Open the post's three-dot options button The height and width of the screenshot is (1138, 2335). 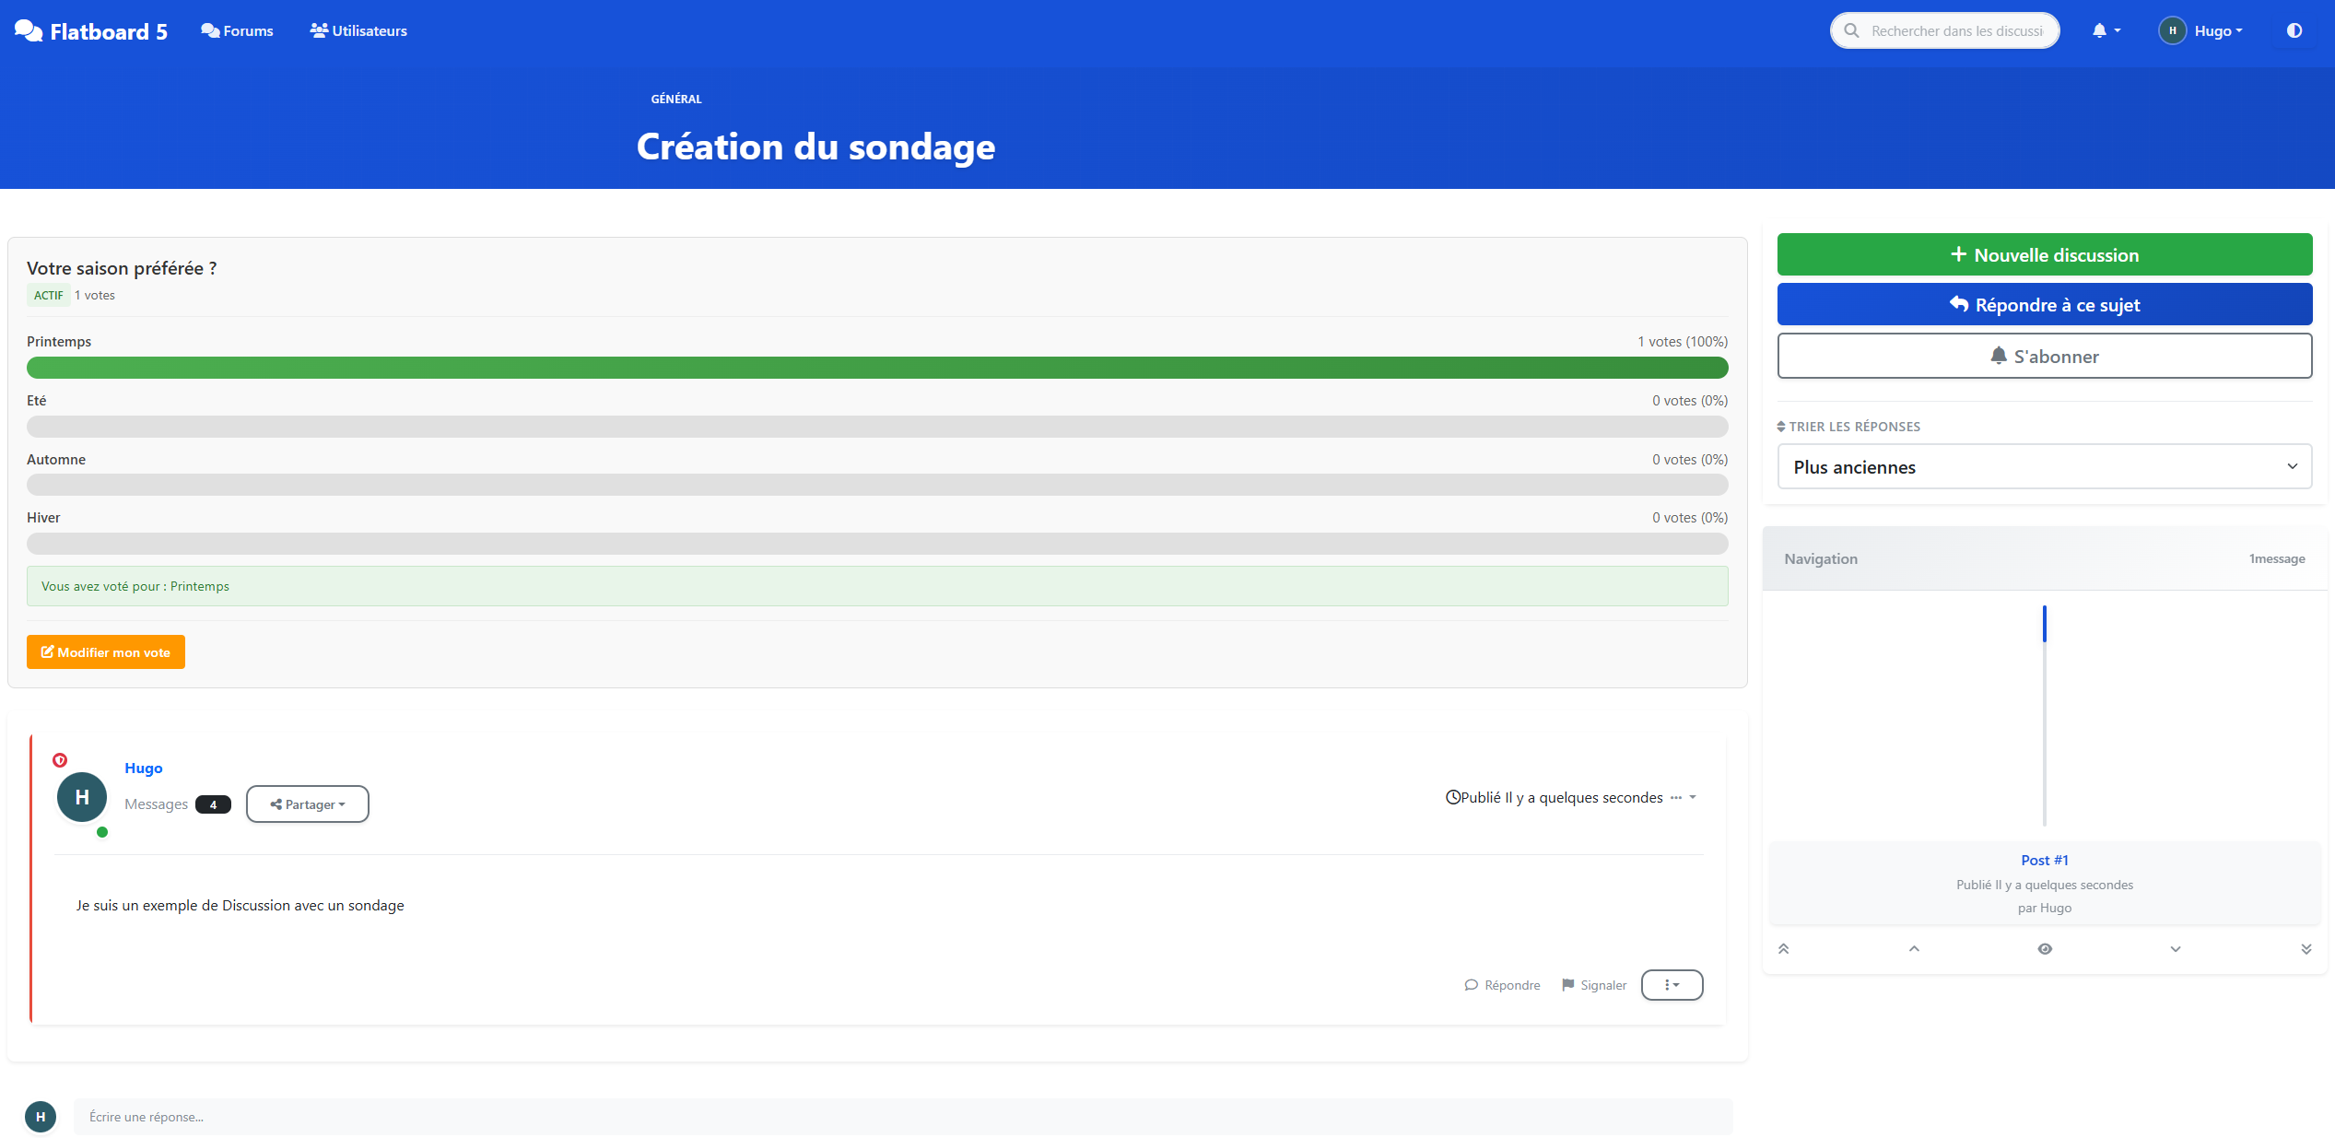(x=1672, y=985)
